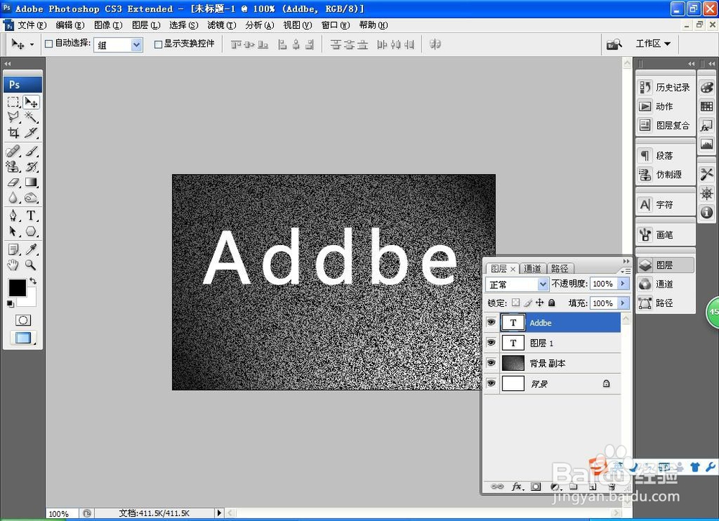This screenshot has width=719, height=521.
Task: Open the 不透明度 opacity slider arrow
Action: point(623,284)
